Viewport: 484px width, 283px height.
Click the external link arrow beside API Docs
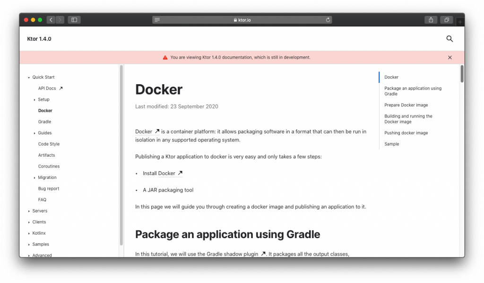pos(61,88)
